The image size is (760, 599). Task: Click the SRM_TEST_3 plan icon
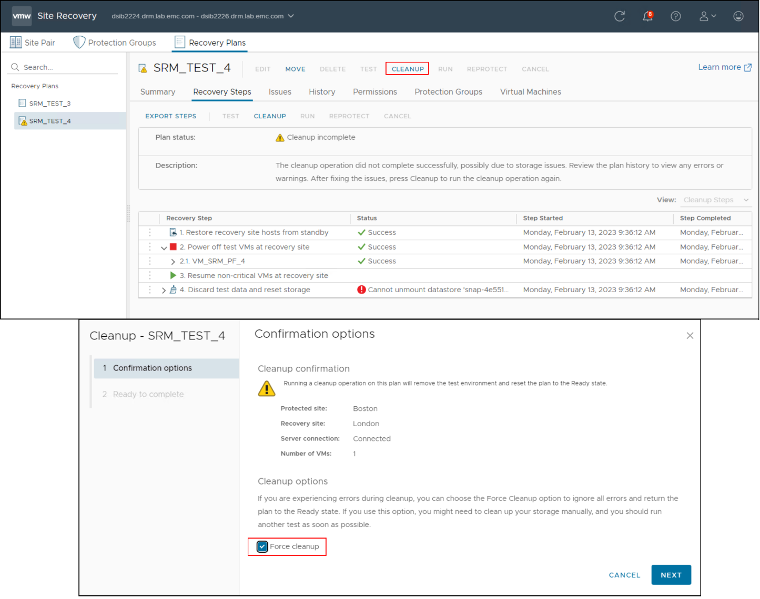pos(22,103)
